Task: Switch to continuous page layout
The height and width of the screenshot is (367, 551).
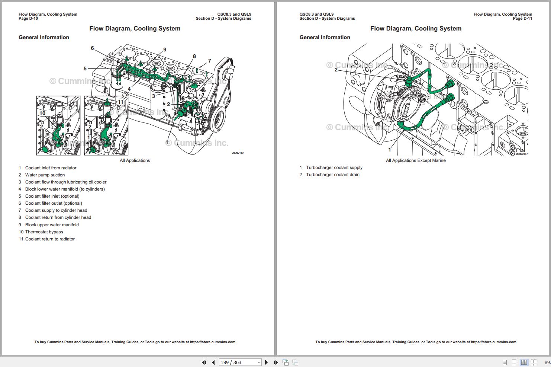Action: (x=514, y=362)
